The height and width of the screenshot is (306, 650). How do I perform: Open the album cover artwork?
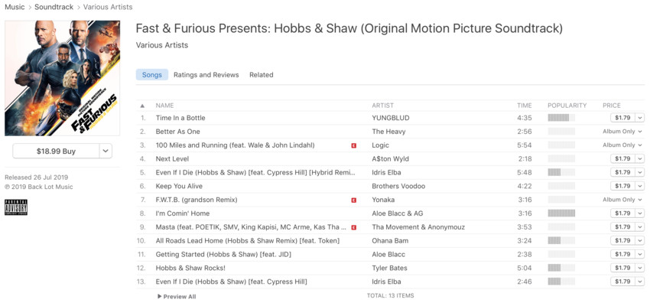click(62, 78)
